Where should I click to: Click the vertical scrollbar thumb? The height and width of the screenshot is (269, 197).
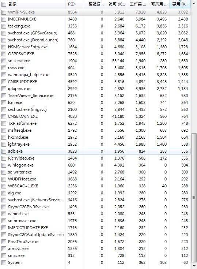(x=194, y=198)
